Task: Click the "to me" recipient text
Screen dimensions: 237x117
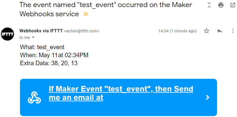Action: click(24, 38)
